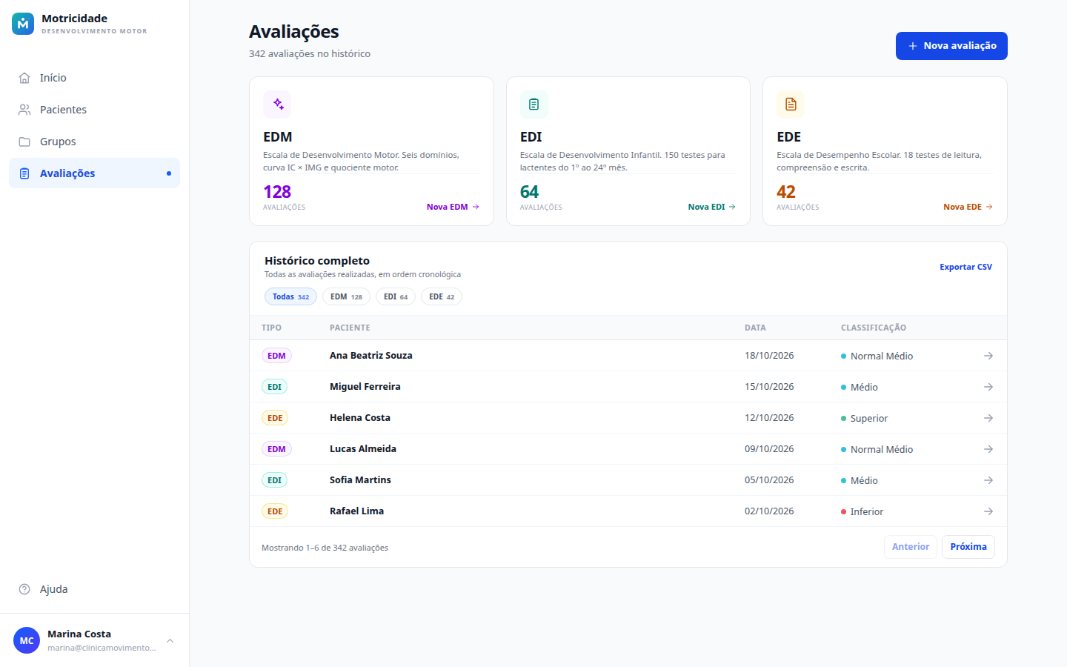Select Avaliações in sidebar
This screenshot has width=1067, height=667.
coord(94,173)
